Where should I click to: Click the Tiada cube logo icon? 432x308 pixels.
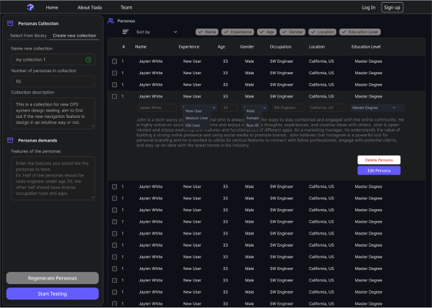[x=30, y=7]
